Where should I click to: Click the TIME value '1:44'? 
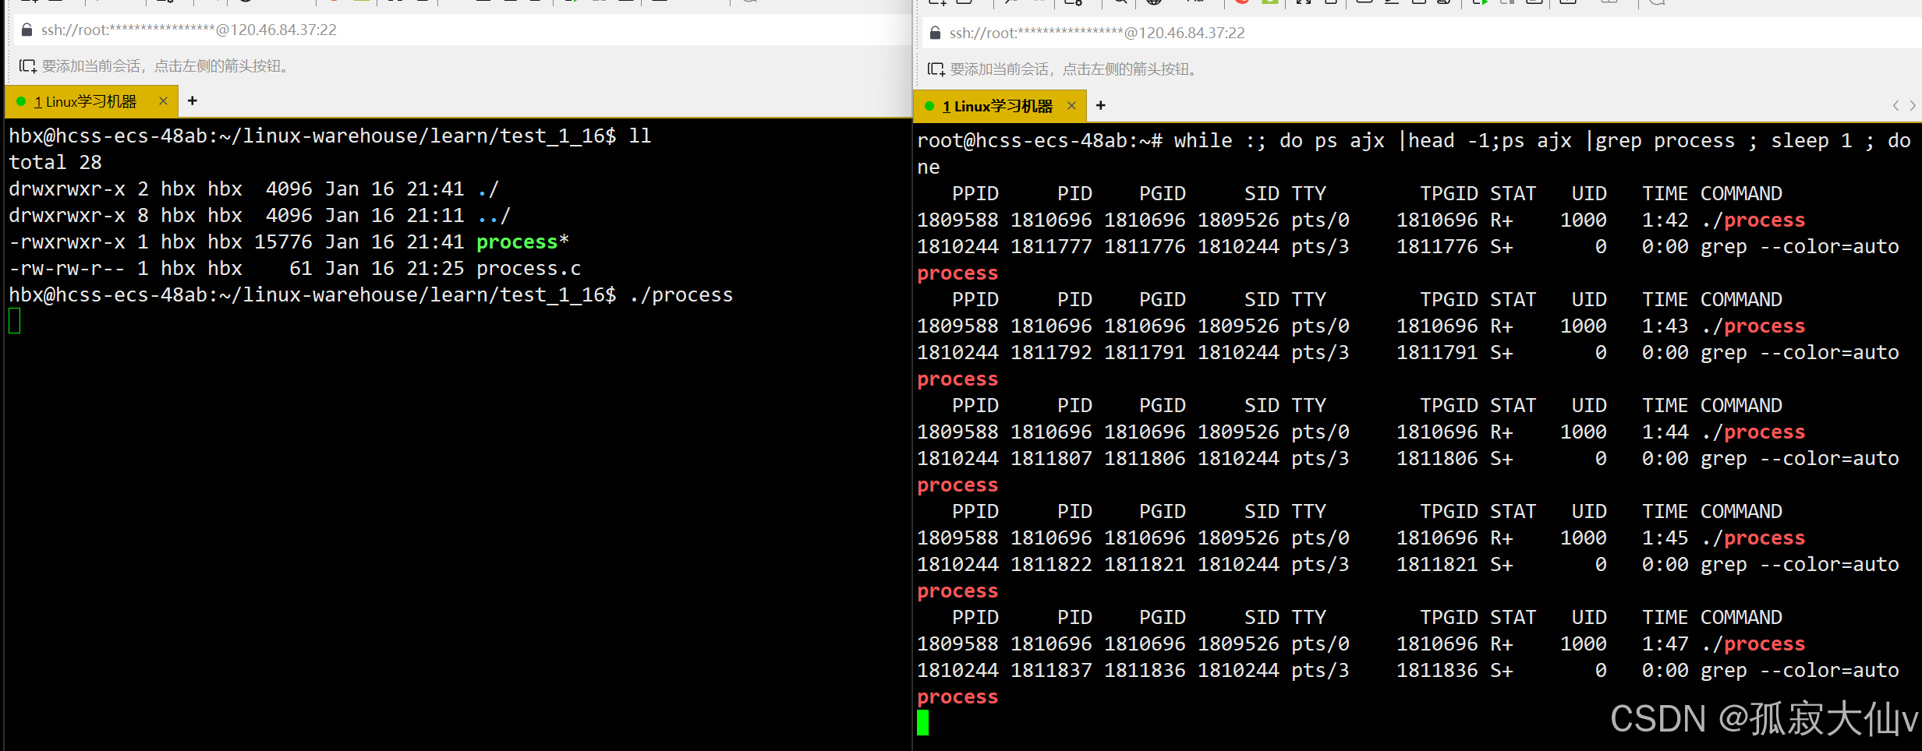click(x=1665, y=432)
